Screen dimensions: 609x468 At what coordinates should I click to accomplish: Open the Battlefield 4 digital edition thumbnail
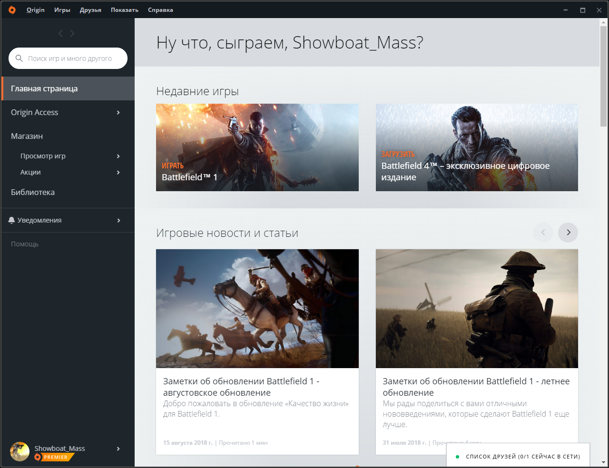(x=477, y=147)
